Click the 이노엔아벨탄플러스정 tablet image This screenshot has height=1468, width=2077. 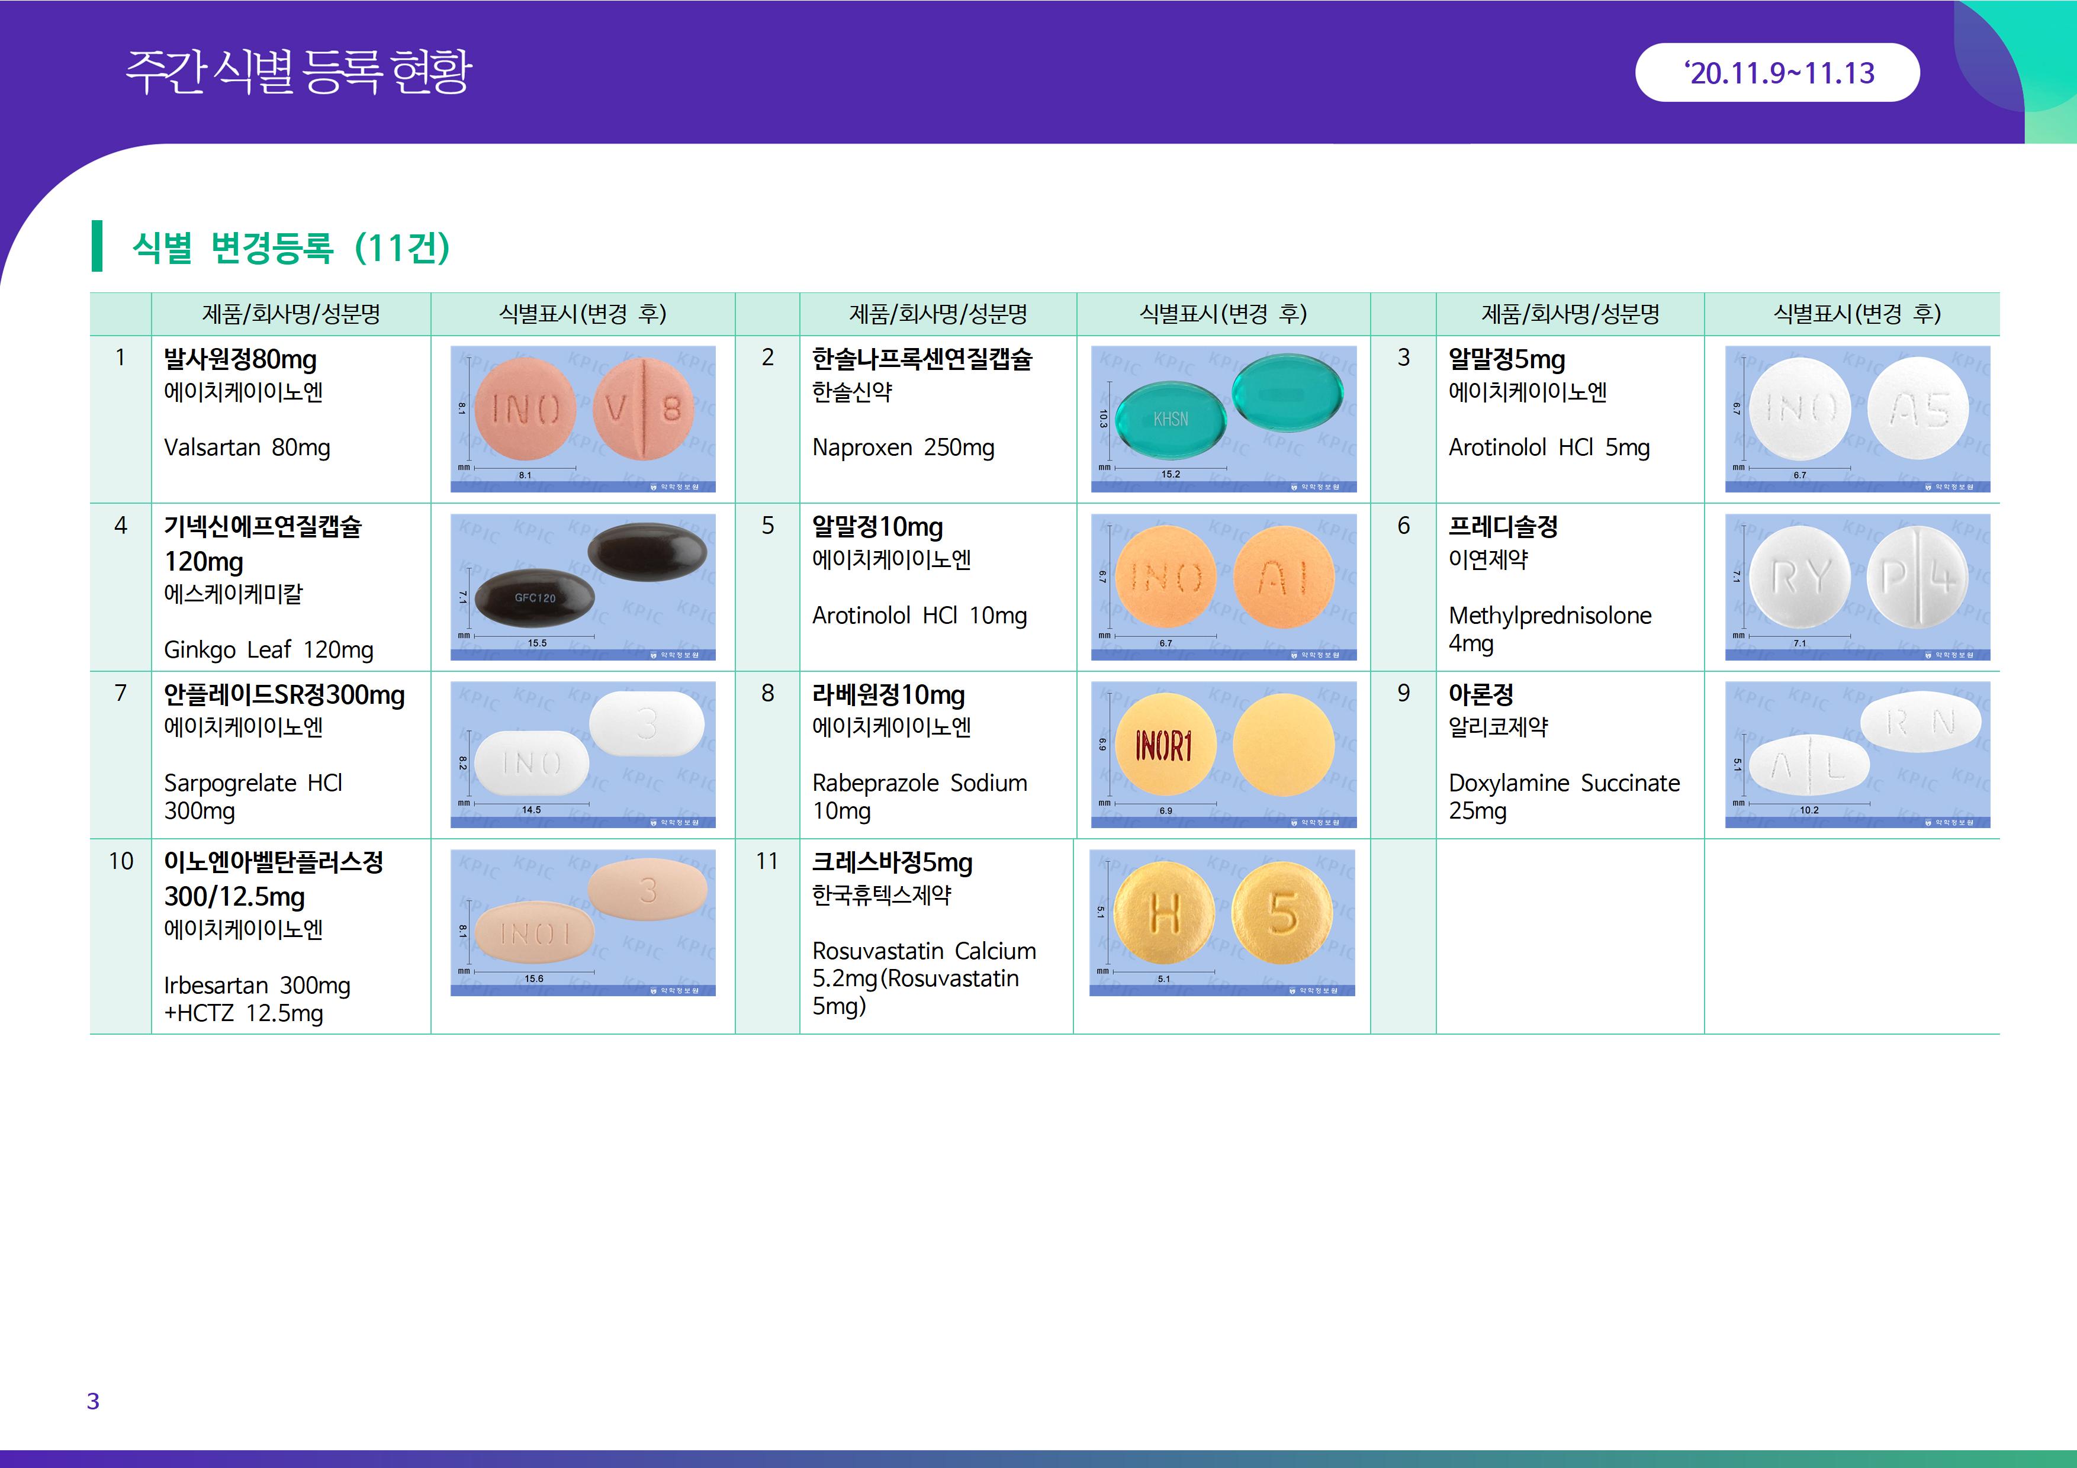[x=583, y=922]
